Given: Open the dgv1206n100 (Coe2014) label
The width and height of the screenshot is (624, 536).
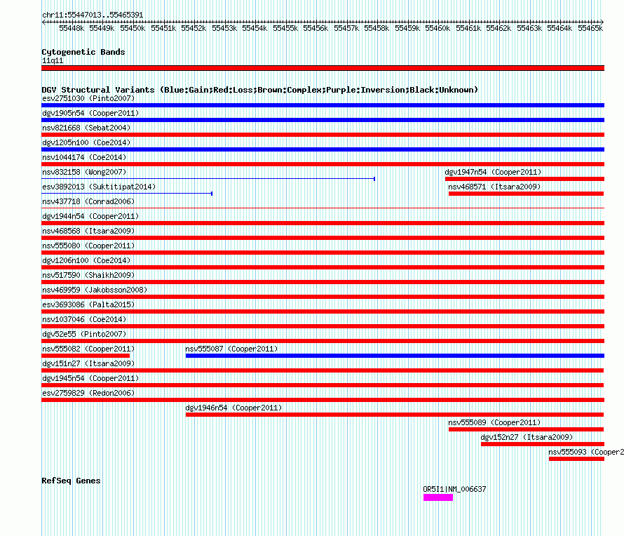Looking at the screenshot, I should tap(86, 260).
